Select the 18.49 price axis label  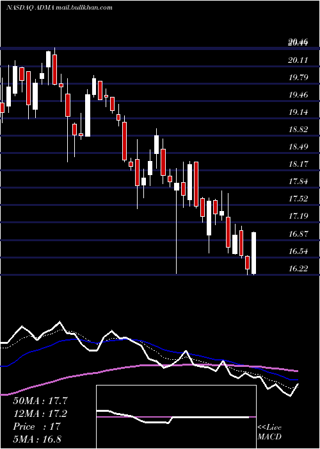point(298,147)
